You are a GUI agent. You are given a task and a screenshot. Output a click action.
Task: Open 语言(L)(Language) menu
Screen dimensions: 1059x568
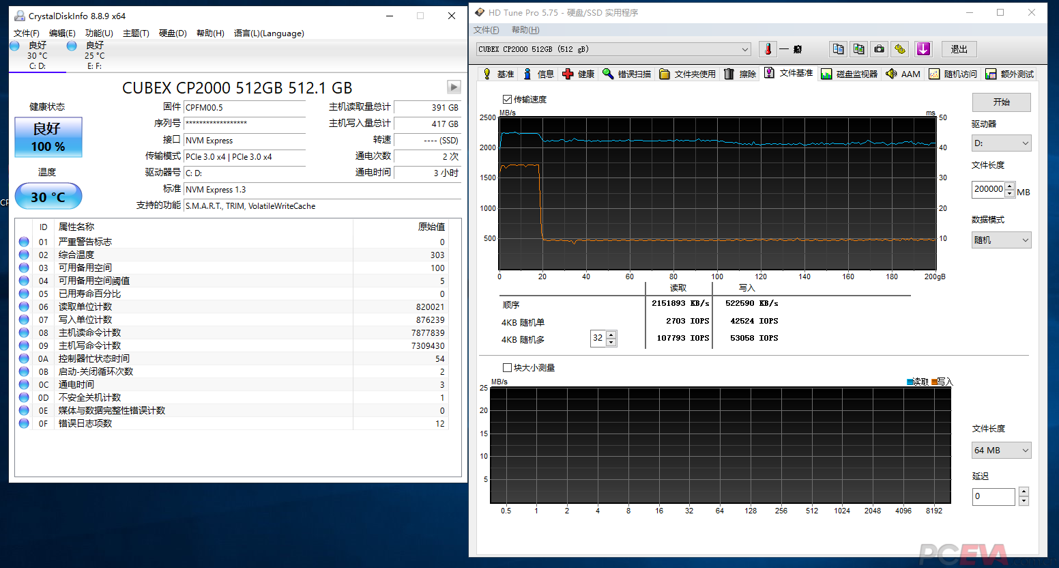(269, 33)
